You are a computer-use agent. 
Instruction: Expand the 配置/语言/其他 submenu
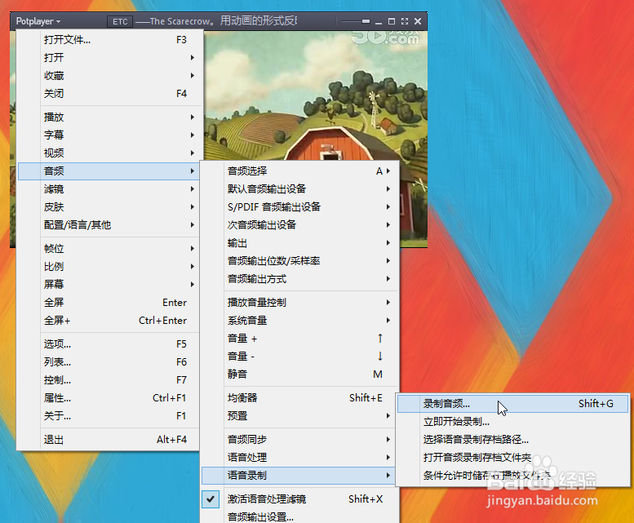(x=109, y=224)
